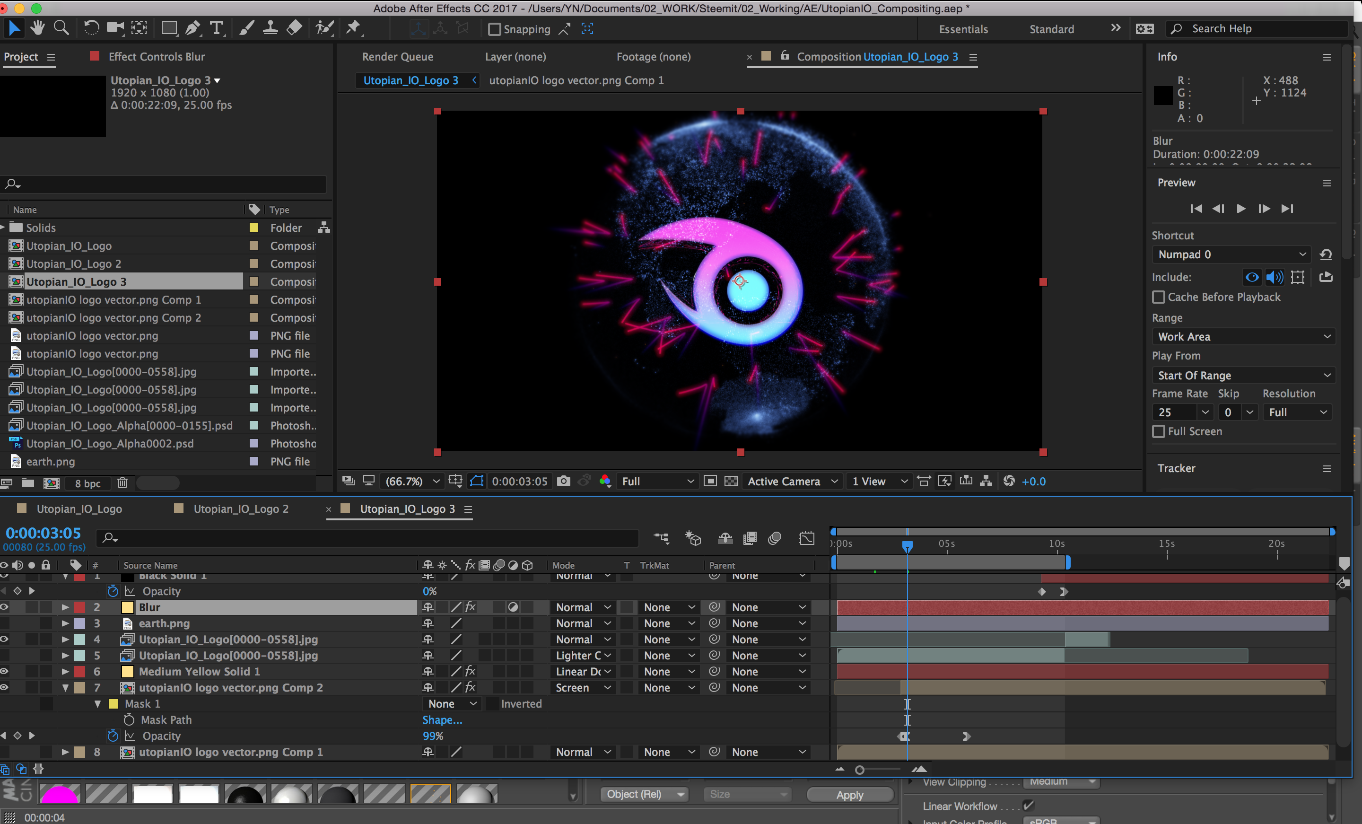Play the preview
The height and width of the screenshot is (824, 1362).
pyautogui.click(x=1240, y=209)
